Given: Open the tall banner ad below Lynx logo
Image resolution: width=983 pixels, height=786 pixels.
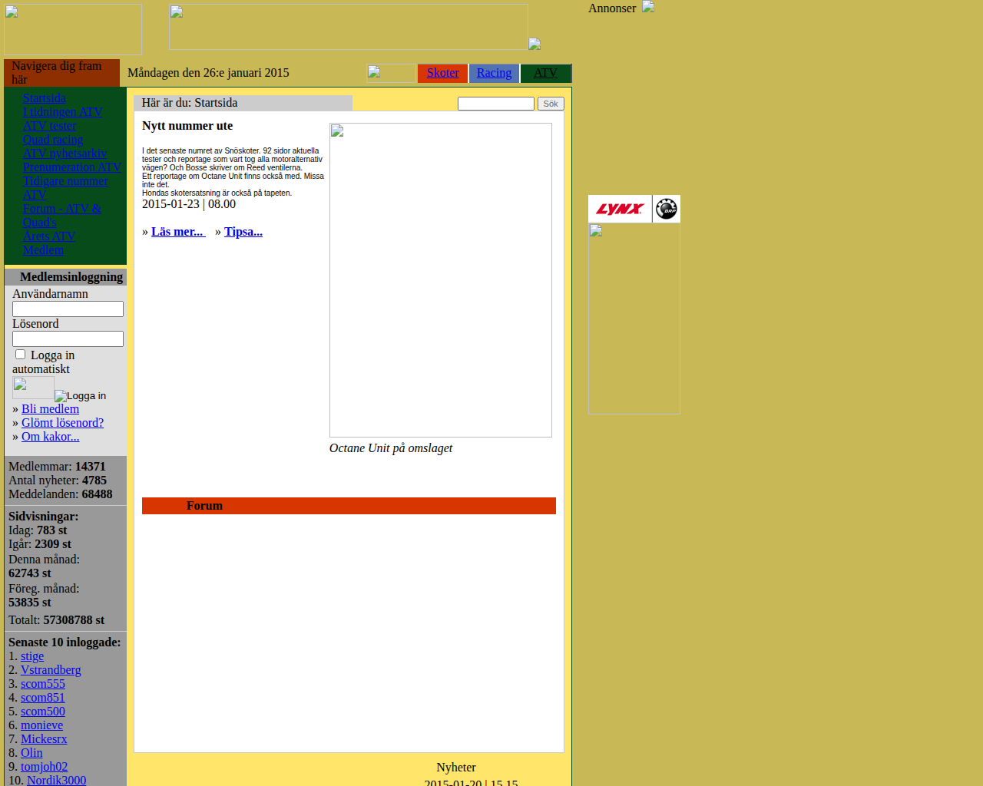Looking at the screenshot, I should 634,319.
